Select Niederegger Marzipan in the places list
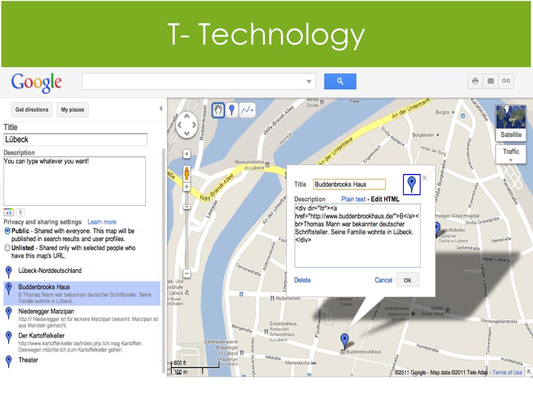This screenshot has height=400, width=533. coord(82,318)
